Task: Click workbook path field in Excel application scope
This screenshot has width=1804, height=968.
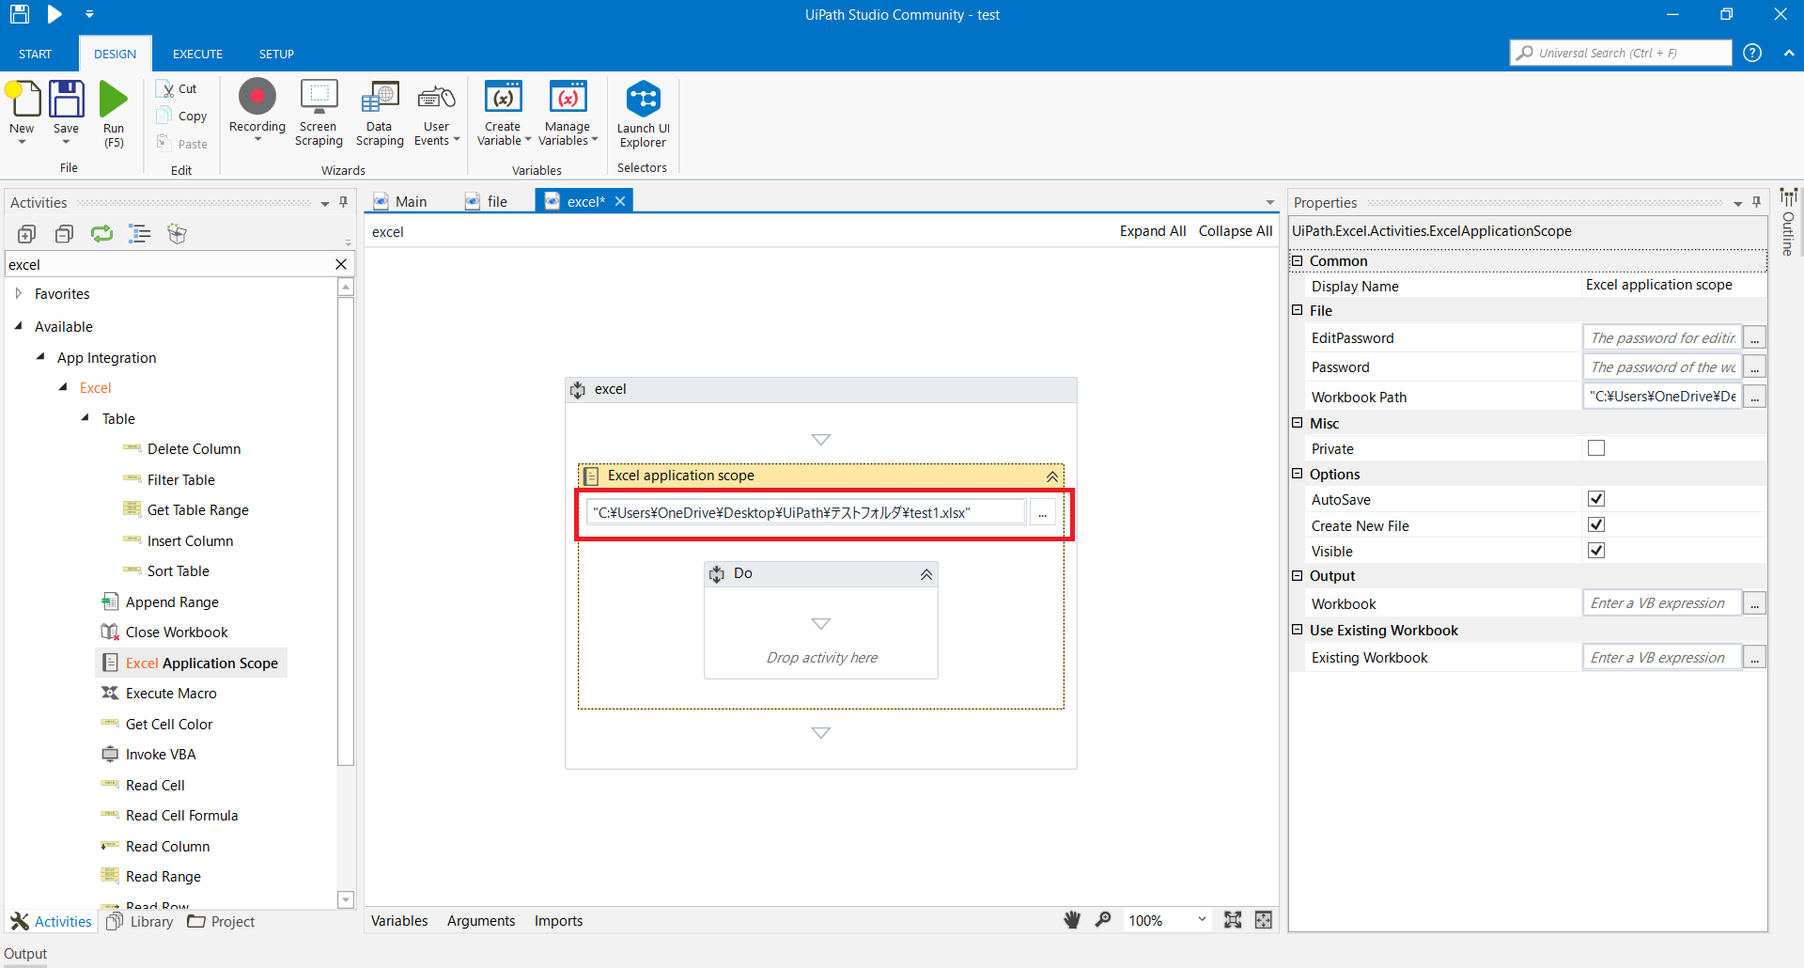Action: (806, 513)
